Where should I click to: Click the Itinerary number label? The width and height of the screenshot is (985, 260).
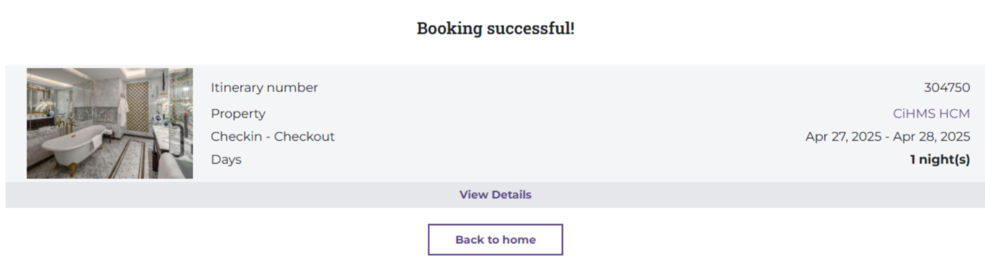click(x=264, y=87)
